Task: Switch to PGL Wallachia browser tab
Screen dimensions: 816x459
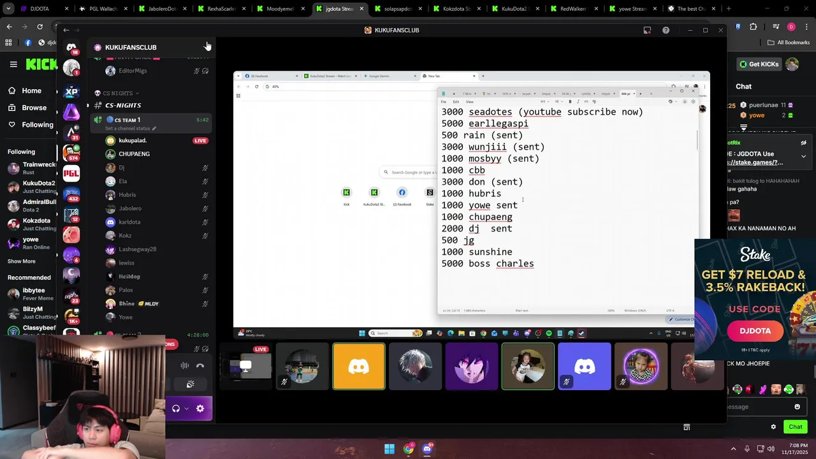Action: pos(103,9)
